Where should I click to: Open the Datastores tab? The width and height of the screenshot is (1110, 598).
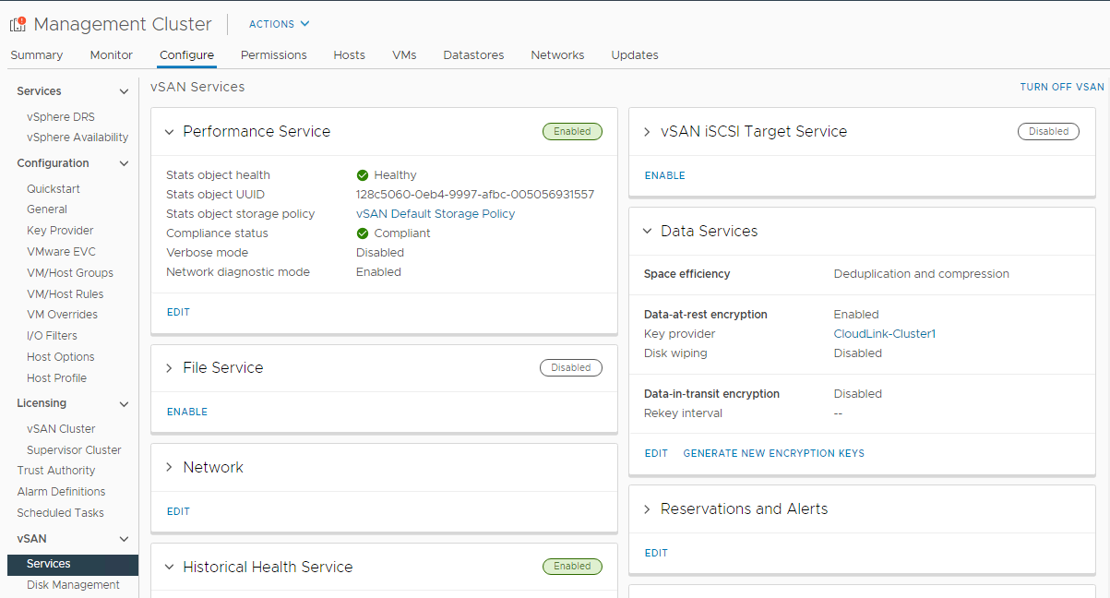click(473, 55)
